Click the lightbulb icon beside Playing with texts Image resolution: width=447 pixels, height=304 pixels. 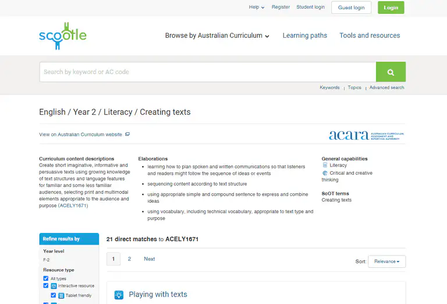tap(119, 295)
